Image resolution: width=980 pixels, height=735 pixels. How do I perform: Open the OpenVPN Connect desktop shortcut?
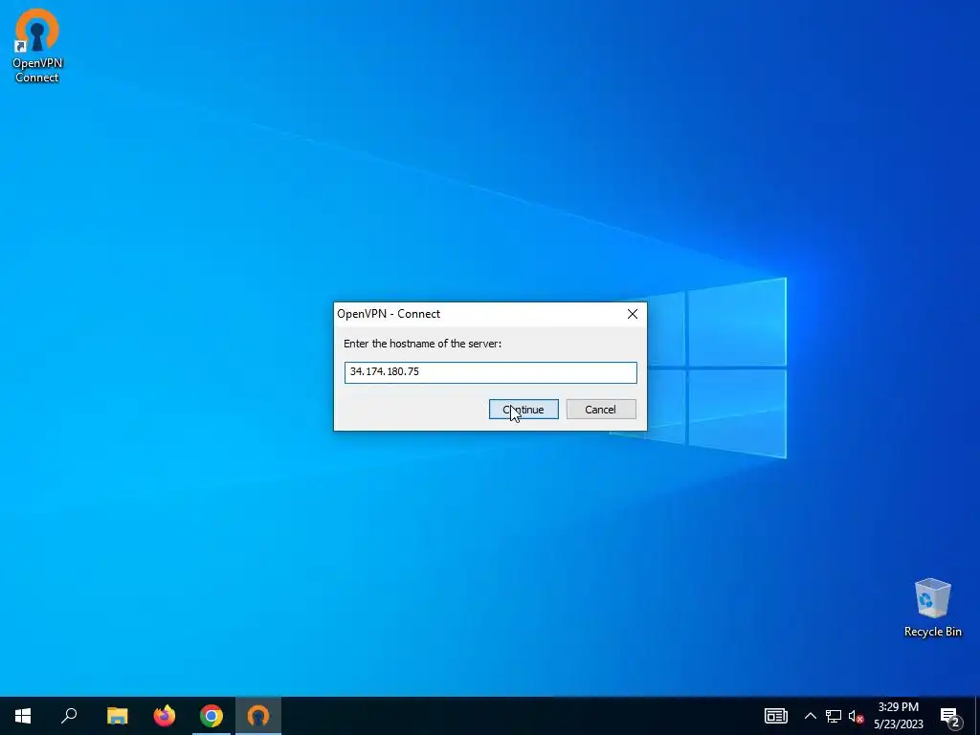click(37, 46)
